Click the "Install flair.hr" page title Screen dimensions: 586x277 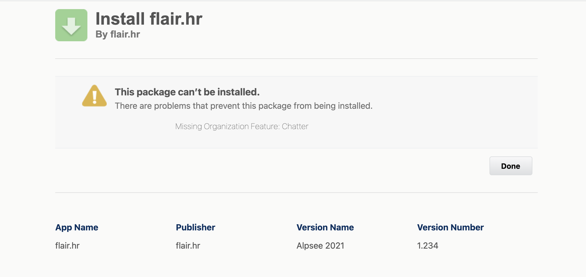[x=149, y=19]
